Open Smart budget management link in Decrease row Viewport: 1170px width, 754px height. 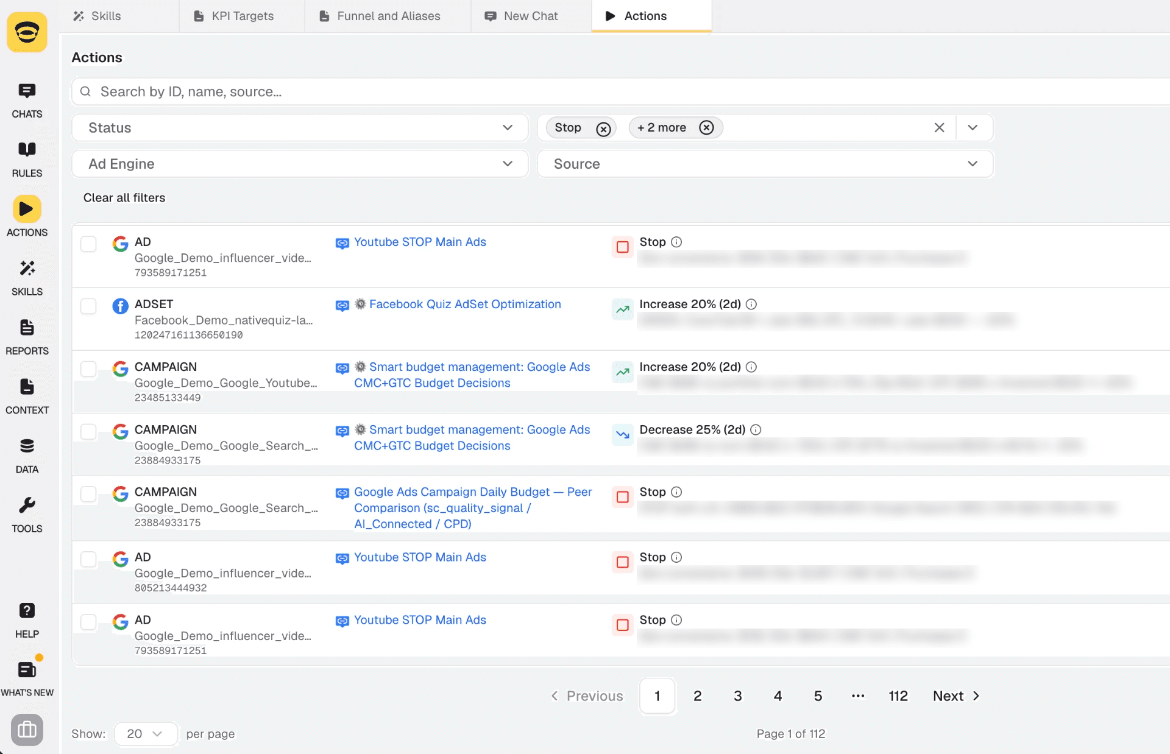coord(472,437)
